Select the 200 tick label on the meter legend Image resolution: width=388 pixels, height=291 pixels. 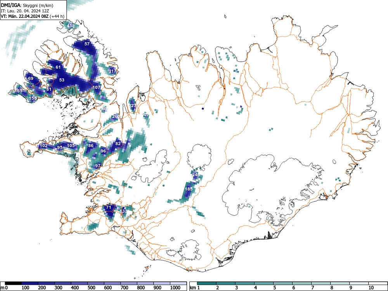pyautogui.click(x=42, y=288)
